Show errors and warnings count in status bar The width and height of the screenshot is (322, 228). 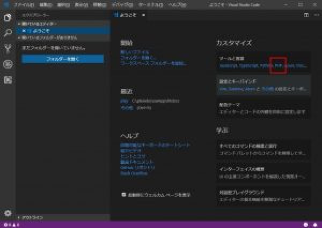[x=12, y=225]
